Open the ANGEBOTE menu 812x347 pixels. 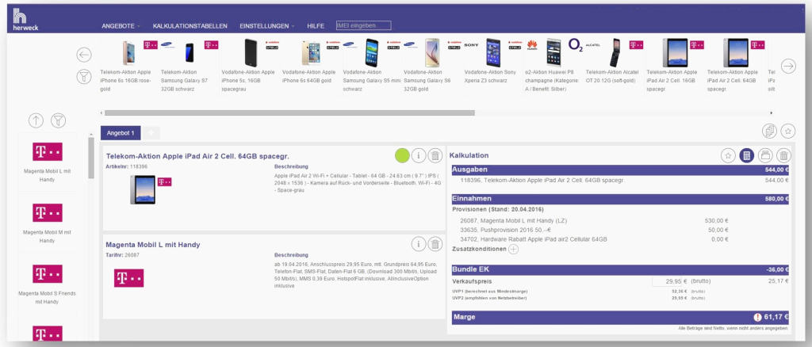(121, 26)
